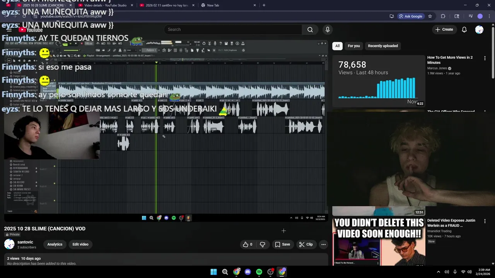Open the santovic channel name
This screenshot has height=278, width=495.
coord(25,242)
